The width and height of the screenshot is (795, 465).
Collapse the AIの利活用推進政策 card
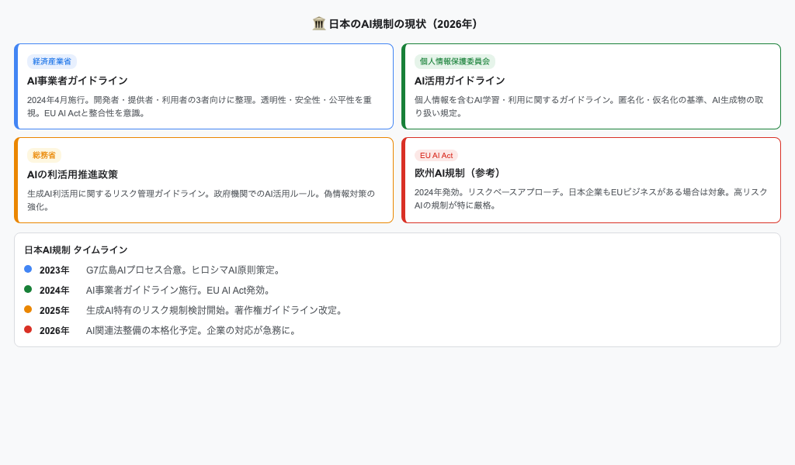point(203,180)
